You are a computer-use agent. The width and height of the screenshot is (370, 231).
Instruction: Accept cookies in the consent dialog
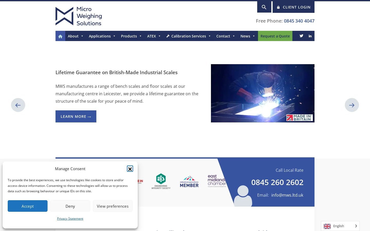(27, 206)
